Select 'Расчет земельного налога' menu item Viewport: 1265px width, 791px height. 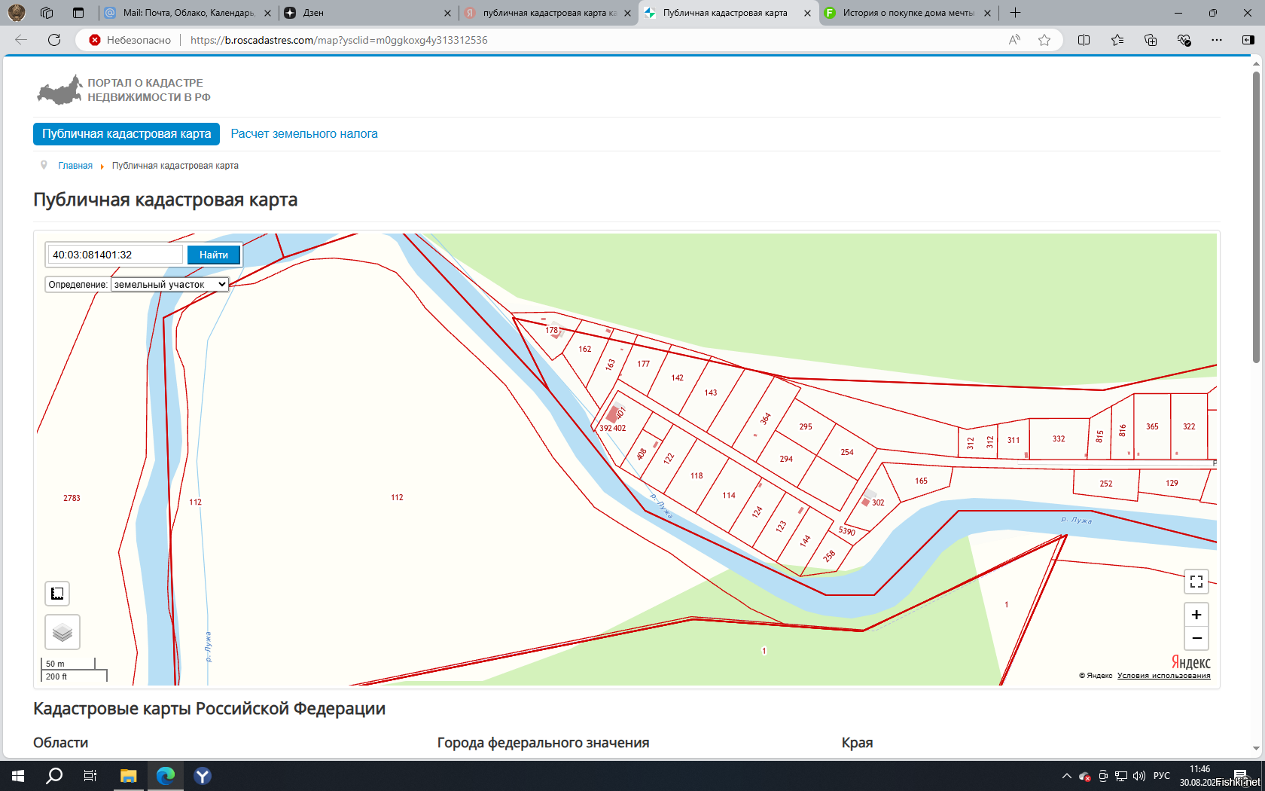tap(304, 134)
